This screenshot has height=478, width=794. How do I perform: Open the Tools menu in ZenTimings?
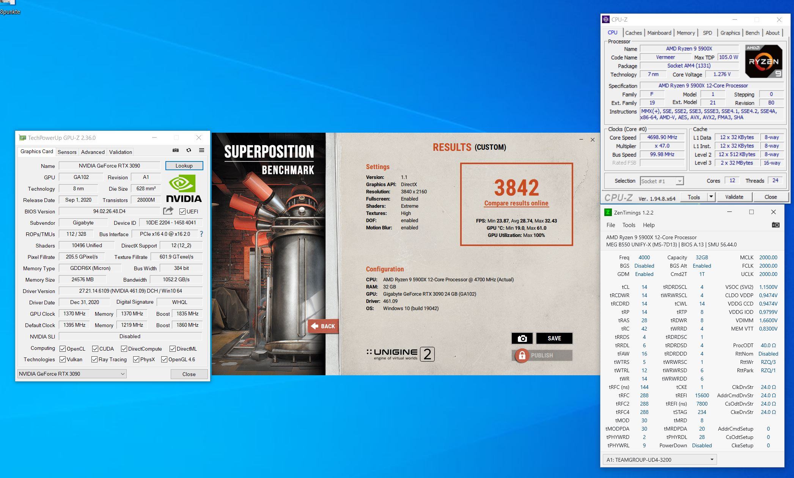628,225
